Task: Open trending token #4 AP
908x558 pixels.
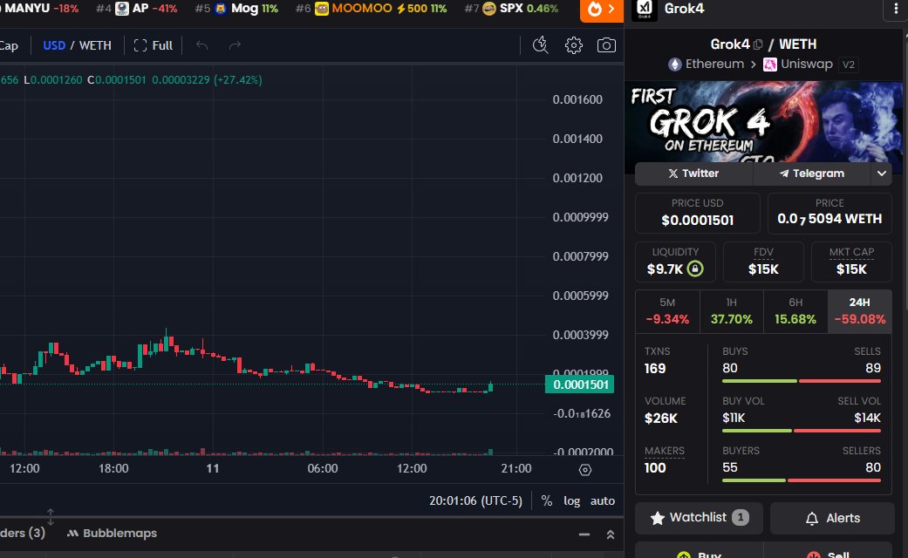Action: click(x=136, y=9)
